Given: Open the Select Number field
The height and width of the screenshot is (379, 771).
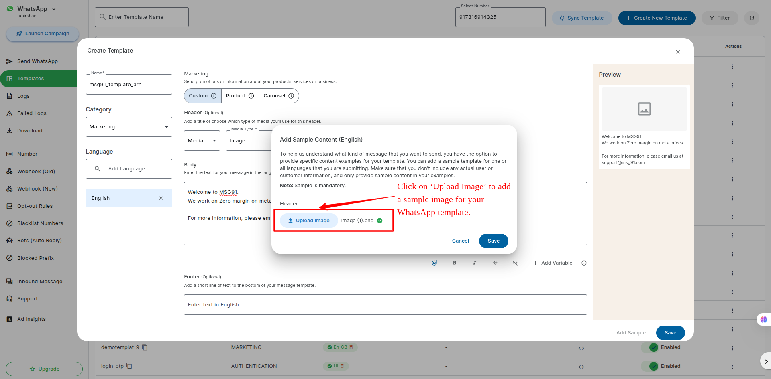Looking at the screenshot, I should (500, 17).
